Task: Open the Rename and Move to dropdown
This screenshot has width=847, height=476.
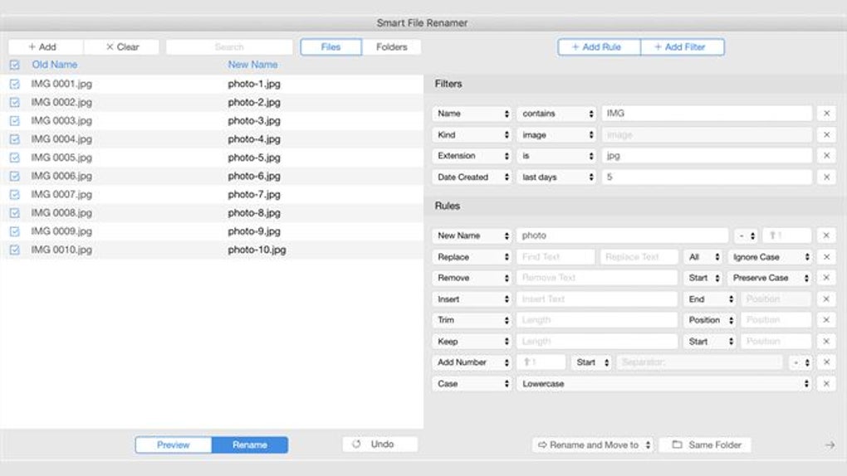Action: point(593,445)
